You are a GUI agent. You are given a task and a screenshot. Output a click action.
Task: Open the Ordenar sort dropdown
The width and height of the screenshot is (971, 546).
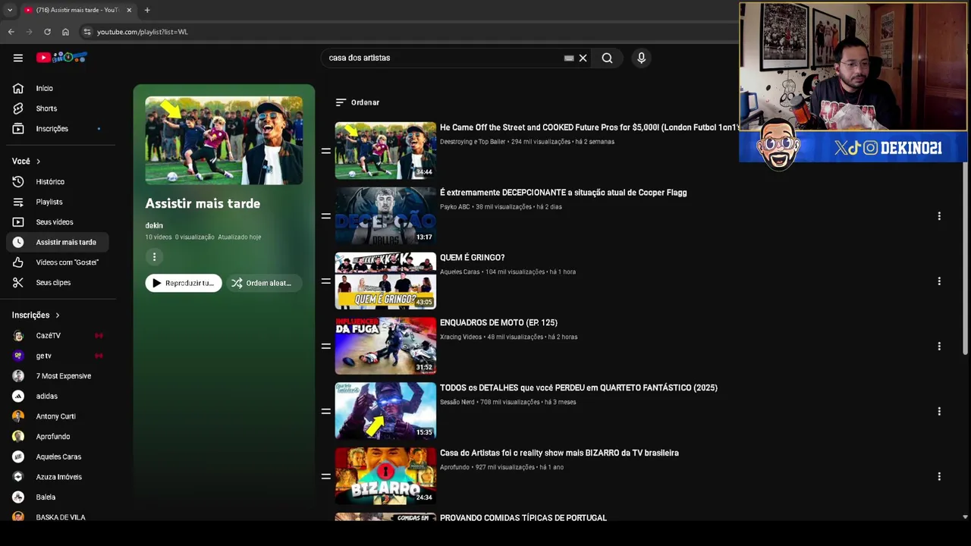click(x=357, y=102)
